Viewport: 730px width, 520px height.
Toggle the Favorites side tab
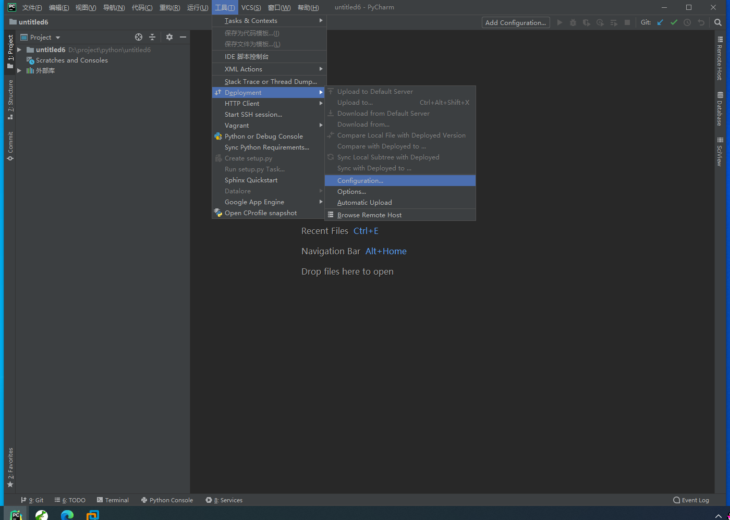[x=10, y=467]
